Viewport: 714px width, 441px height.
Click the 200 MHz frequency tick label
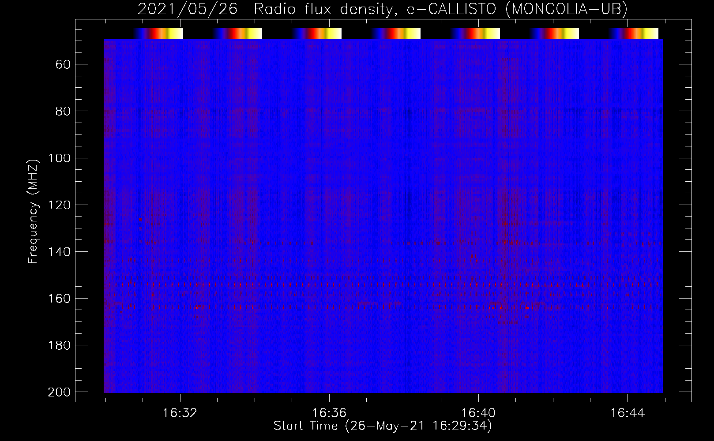coord(59,392)
